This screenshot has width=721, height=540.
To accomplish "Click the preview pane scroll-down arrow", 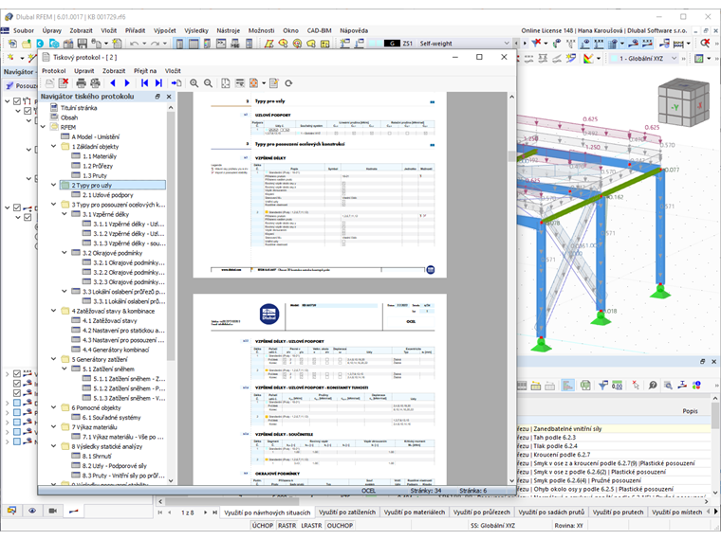I will pyautogui.click(x=511, y=480).
